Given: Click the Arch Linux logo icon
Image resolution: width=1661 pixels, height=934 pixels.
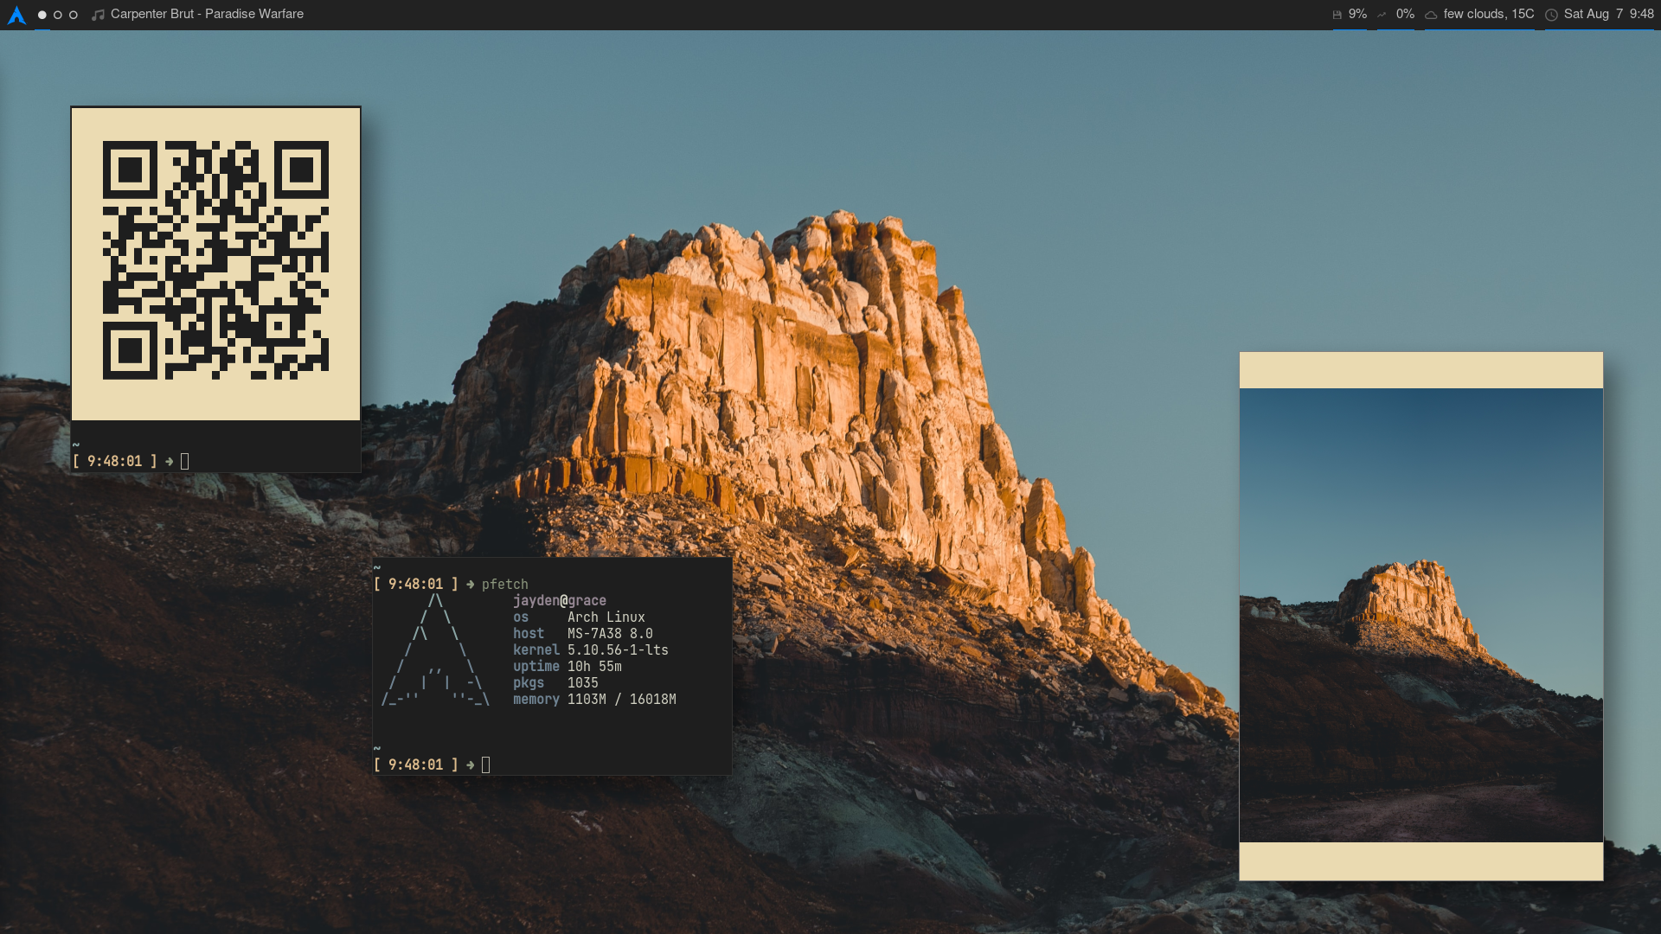Looking at the screenshot, I should [16, 15].
